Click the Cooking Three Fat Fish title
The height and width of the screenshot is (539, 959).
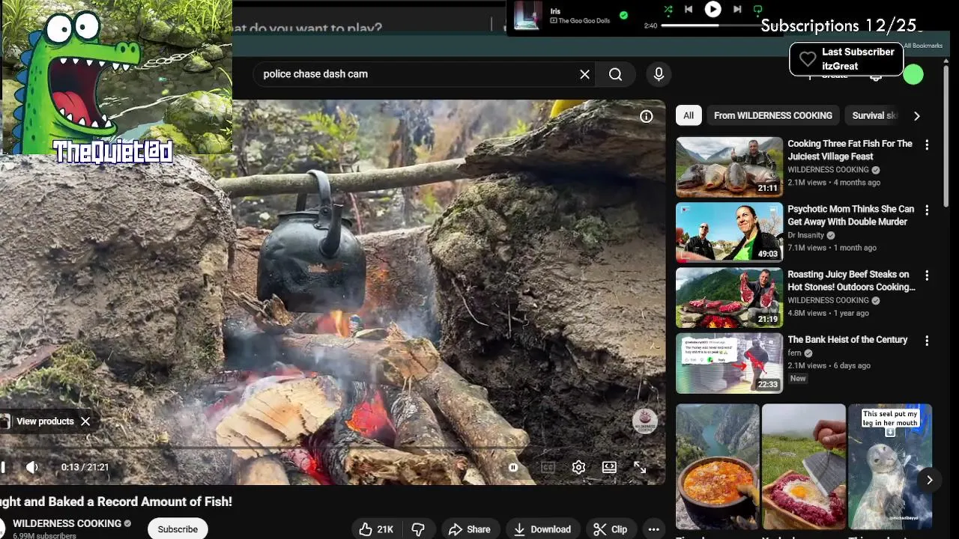pos(850,150)
